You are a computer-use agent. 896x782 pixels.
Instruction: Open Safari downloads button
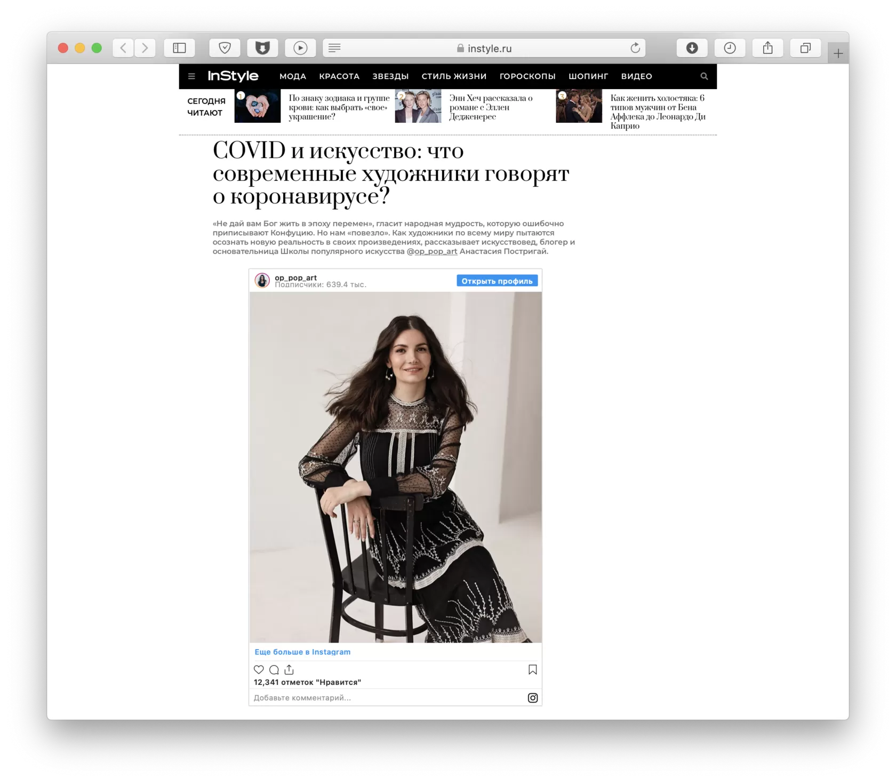692,48
